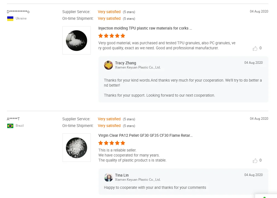The image size is (277, 198).
Task: Click reviewer name D***********o
Action: [x=18, y=12]
